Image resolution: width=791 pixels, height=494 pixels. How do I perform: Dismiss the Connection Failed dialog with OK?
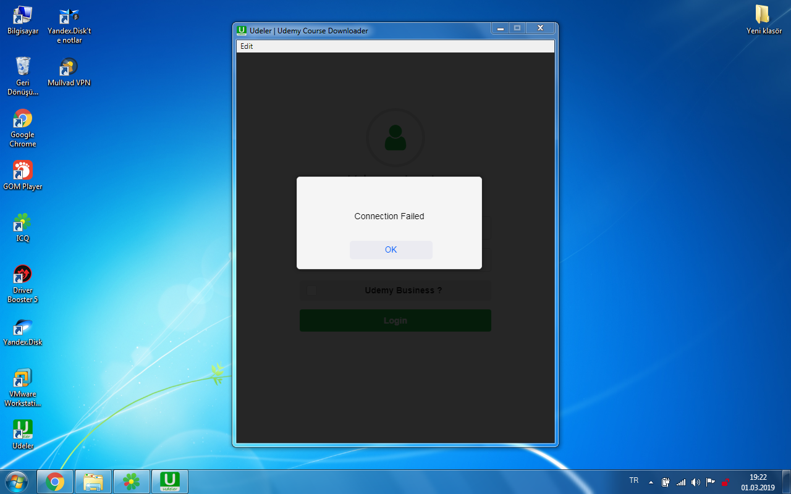391,249
